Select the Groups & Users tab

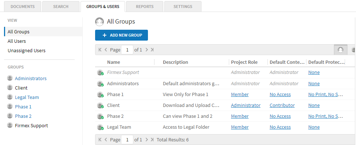coord(103,7)
